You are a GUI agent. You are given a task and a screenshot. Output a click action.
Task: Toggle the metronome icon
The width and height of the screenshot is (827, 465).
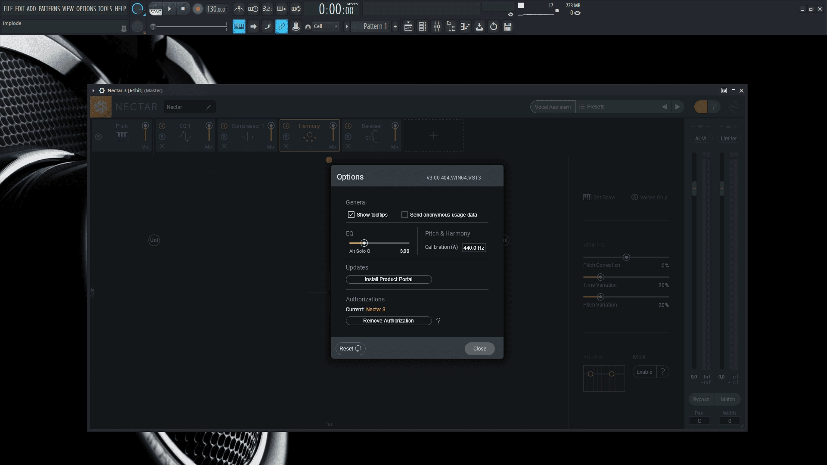click(x=239, y=9)
